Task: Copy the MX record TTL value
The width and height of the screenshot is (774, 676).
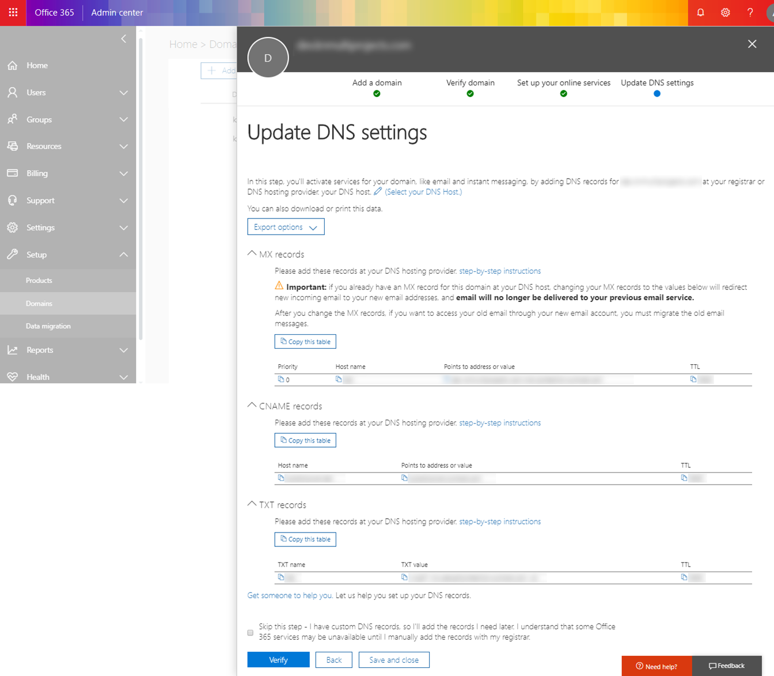Action: pos(693,379)
